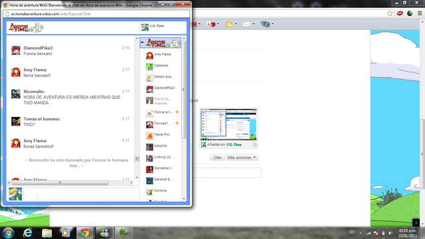This screenshot has width=425, height=239.
Task: Click the scroll-up arrow of the user list
Action: coord(184,39)
